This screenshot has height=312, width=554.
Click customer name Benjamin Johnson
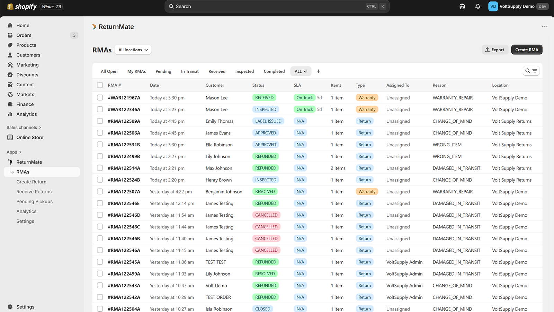224,192
